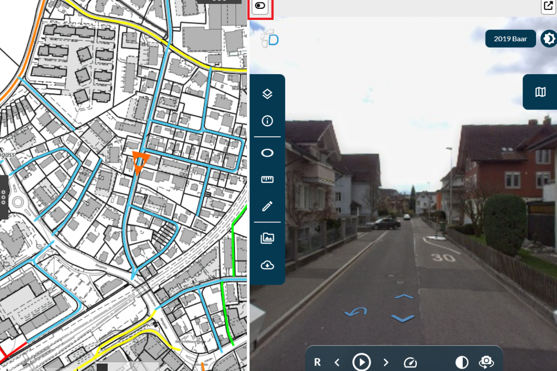Toggle the brightness sun icon
The height and width of the screenshot is (371, 557).
(x=549, y=39)
